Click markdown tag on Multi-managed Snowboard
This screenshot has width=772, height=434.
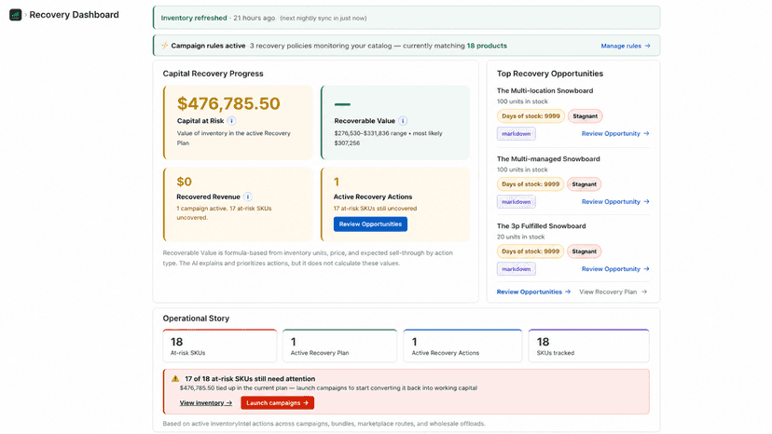(516, 202)
